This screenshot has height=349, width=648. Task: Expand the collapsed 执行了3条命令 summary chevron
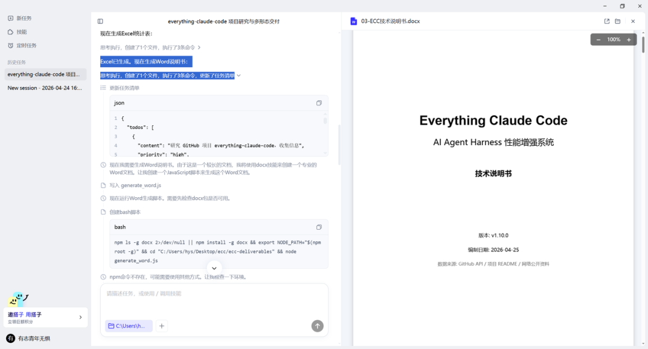pyautogui.click(x=199, y=47)
